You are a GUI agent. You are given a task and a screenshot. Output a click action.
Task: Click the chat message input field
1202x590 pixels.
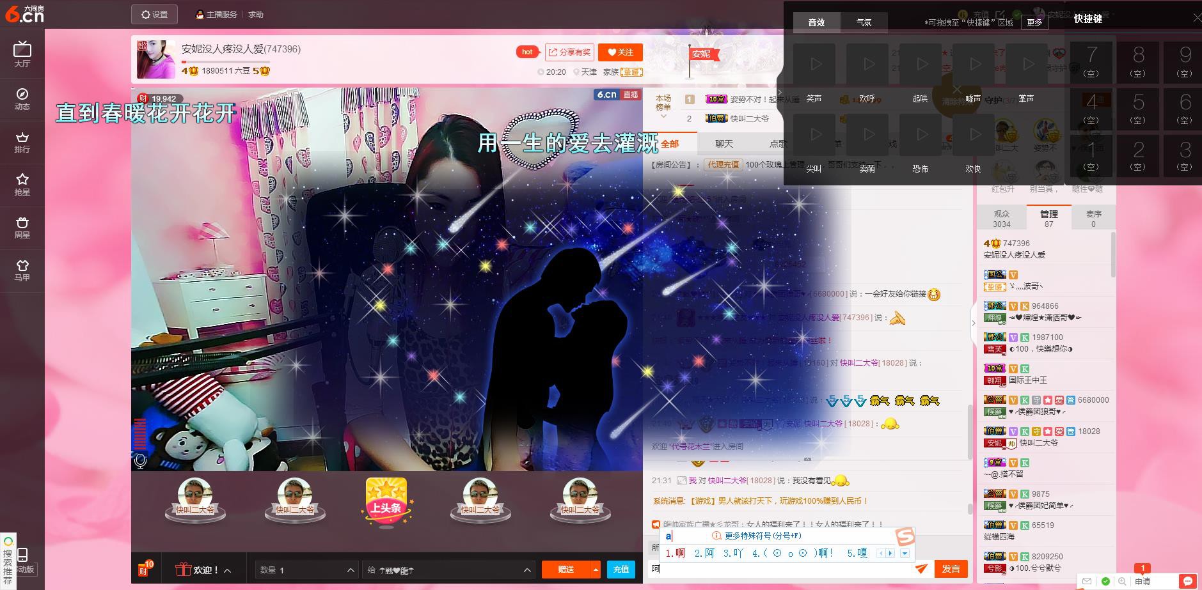pos(780,568)
